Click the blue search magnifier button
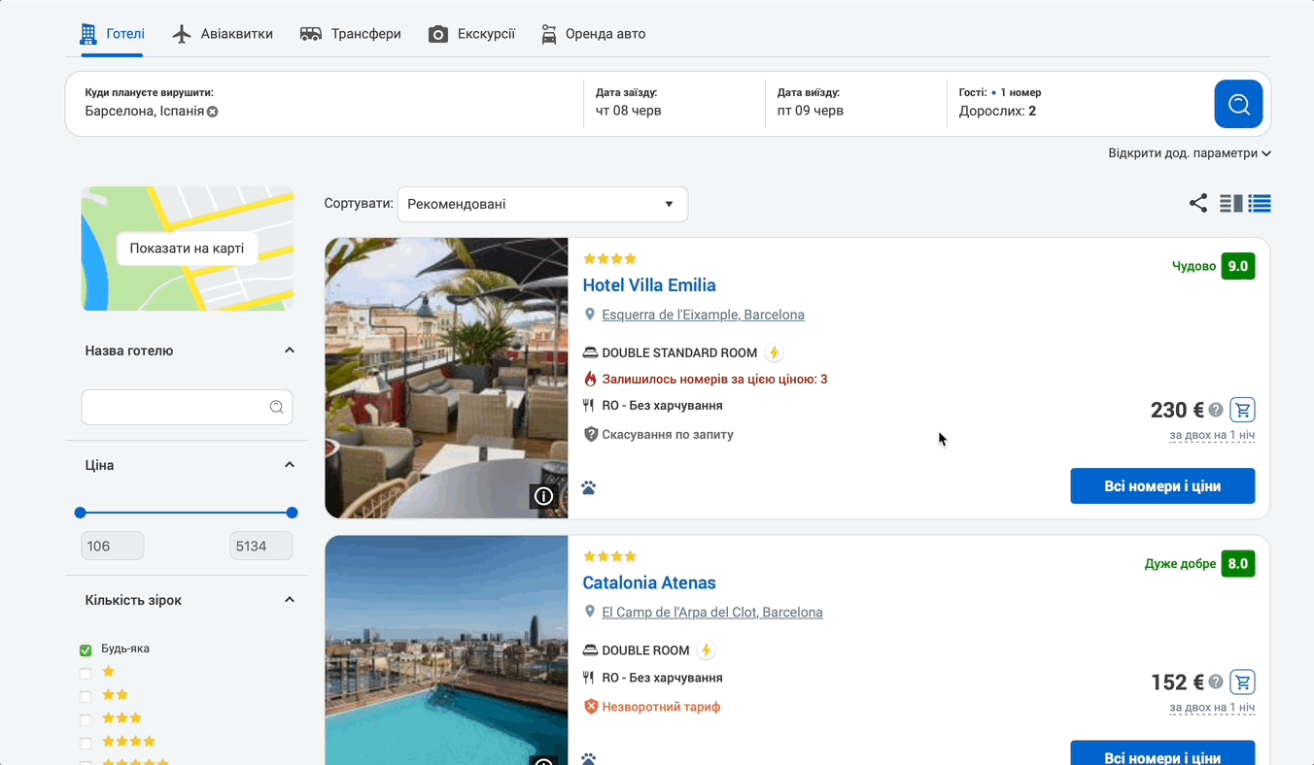This screenshot has height=765, width=1314. (1238, 104)
